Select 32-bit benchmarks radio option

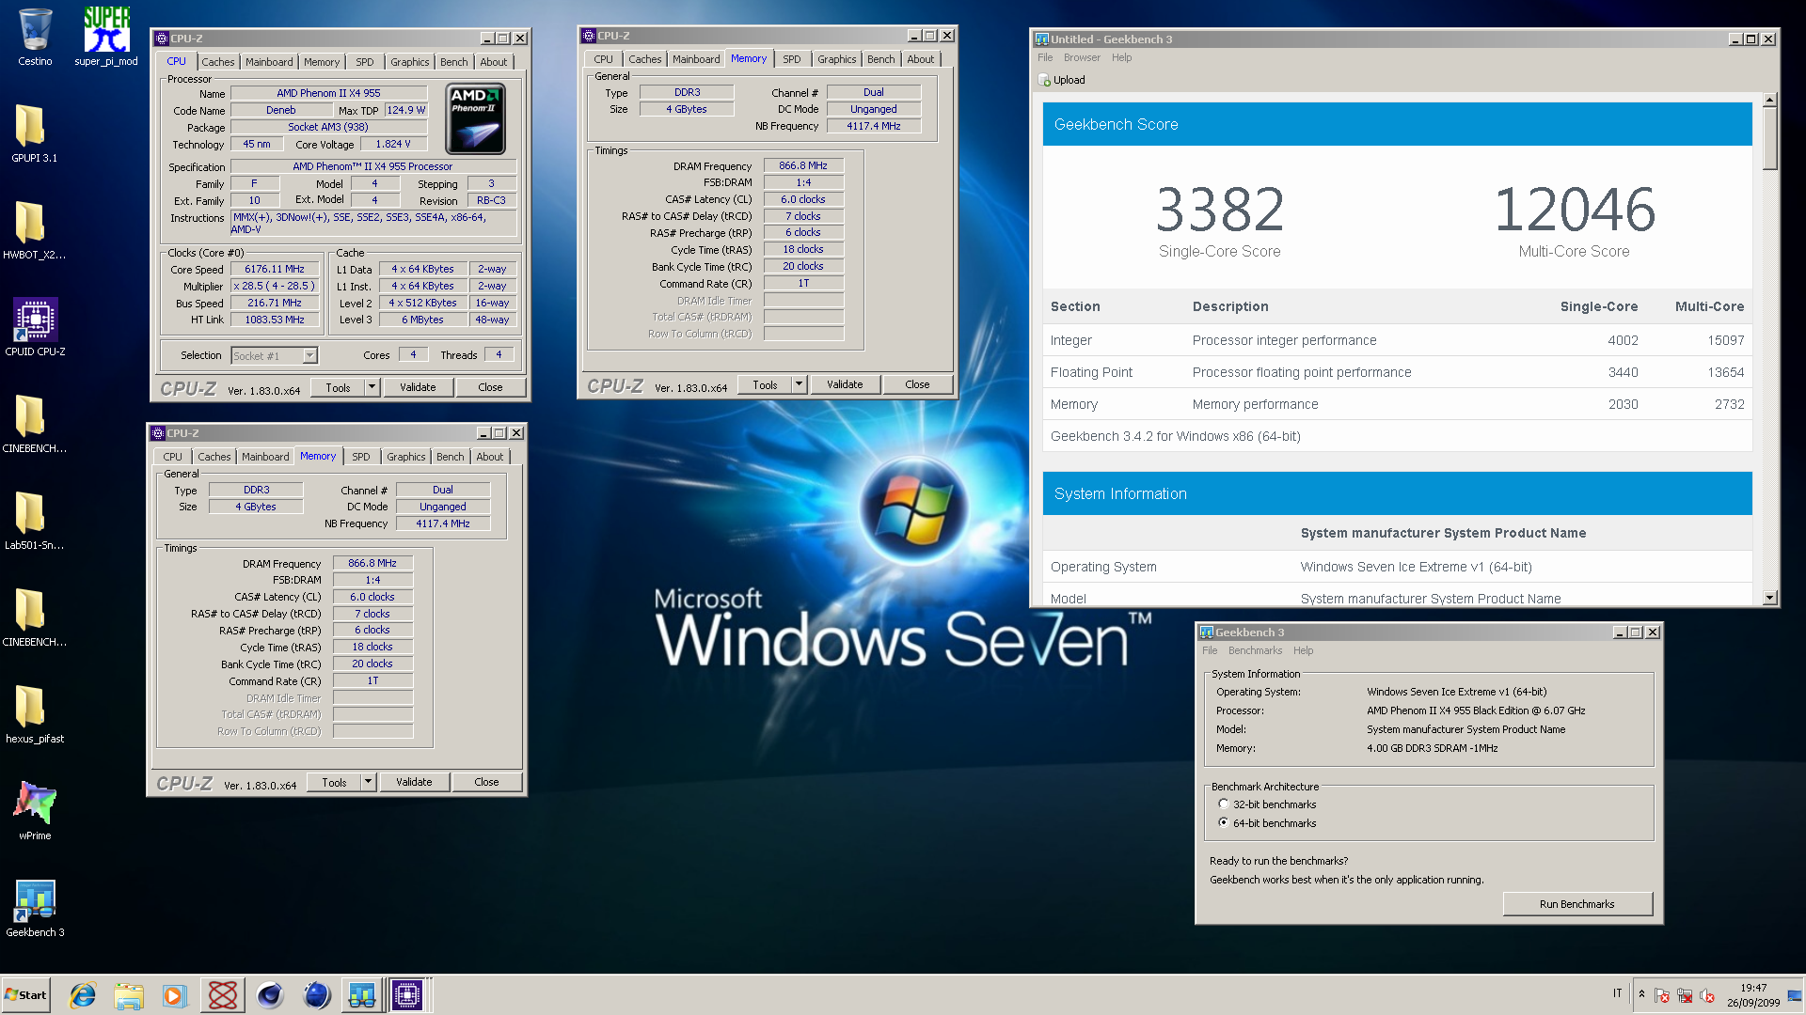pyautogui.click(x=1224, y=804)
